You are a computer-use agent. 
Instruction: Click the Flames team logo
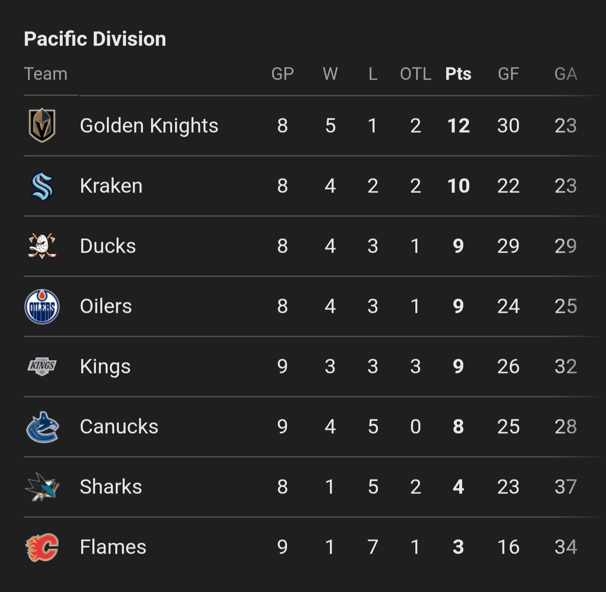[x=42, y=547]
